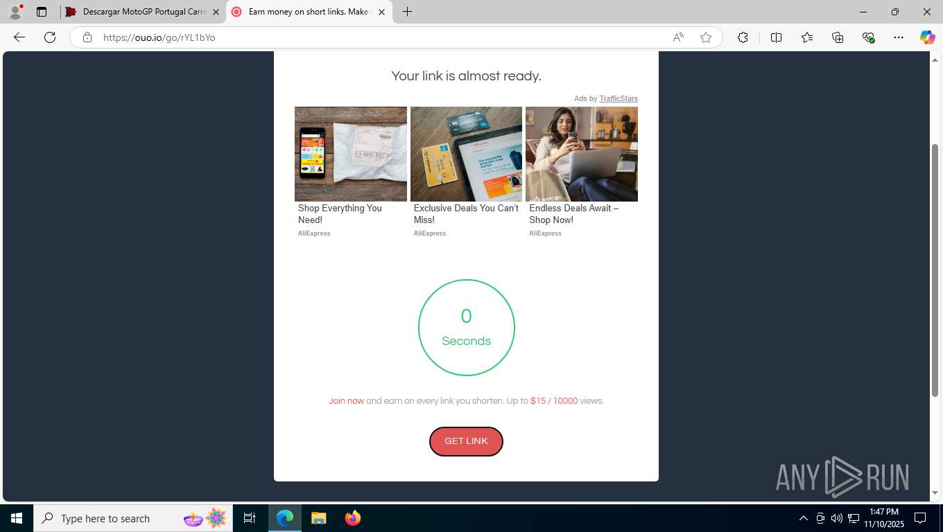The width and height of the screenshot is (943, 532).
Task: Activate Read aloud icon in address bar
Action: click(x=678, y=37)
